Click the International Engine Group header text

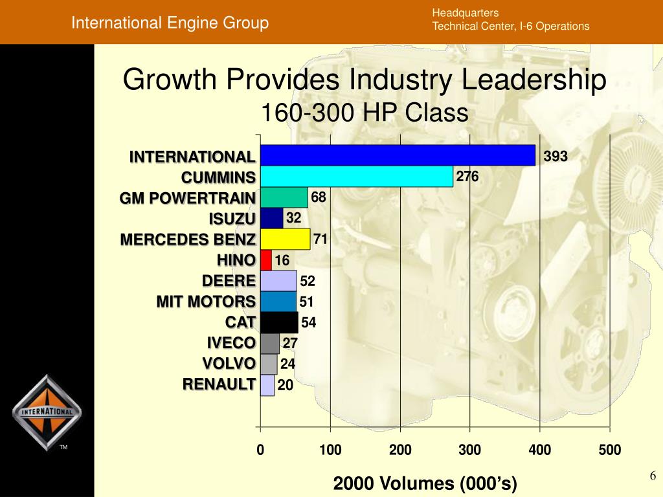[170, 23]
